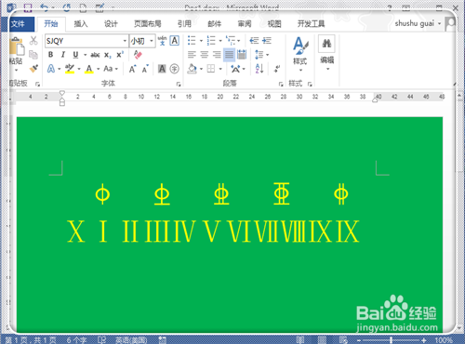Screen dimensions: 465x344
Task: Open the 字体 font dialog launcher
Action: point(179,84)
